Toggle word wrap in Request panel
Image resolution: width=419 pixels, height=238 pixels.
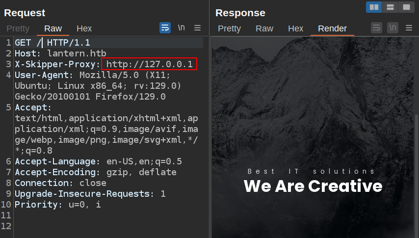(165, 28)
